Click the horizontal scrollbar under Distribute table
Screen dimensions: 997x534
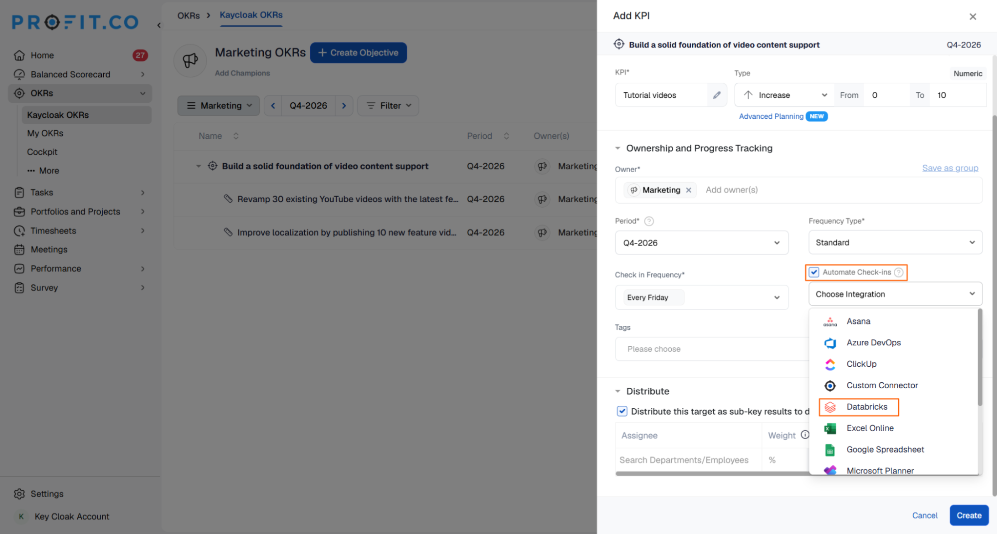712,474
